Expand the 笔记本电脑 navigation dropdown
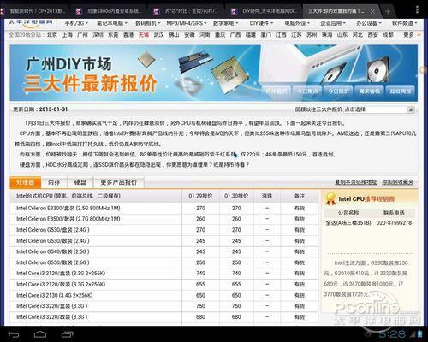 [112, 23]
